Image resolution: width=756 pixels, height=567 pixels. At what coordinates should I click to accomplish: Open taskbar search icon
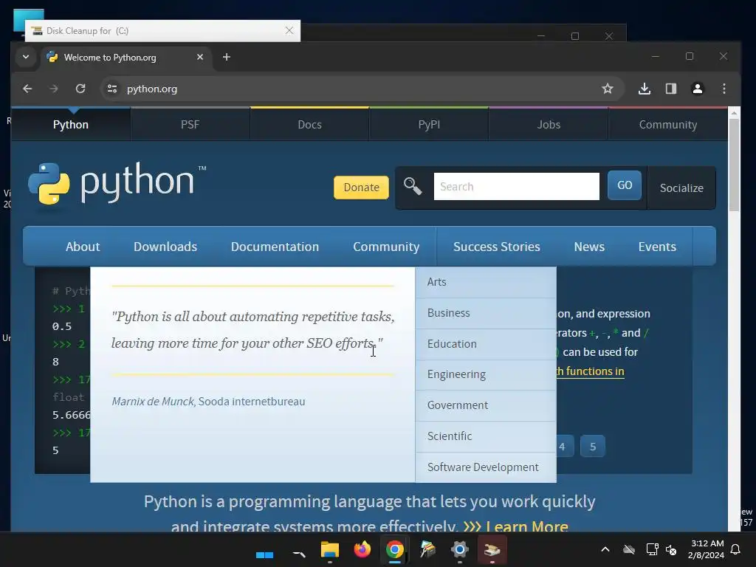[299, 553]
